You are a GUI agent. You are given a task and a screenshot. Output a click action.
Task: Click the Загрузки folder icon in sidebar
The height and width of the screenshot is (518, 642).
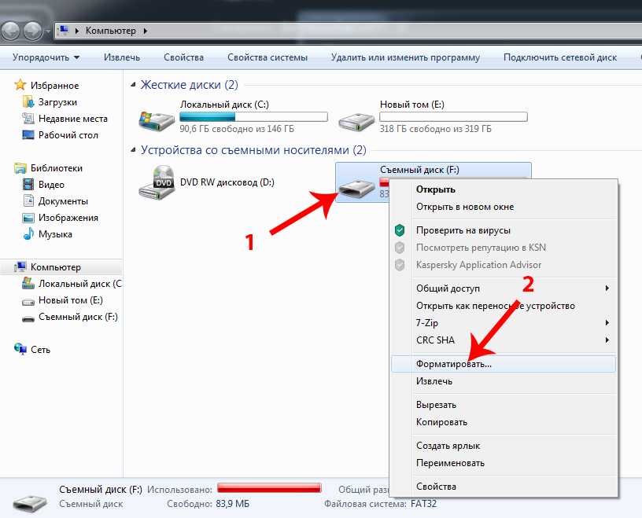(x=28, y=102)
